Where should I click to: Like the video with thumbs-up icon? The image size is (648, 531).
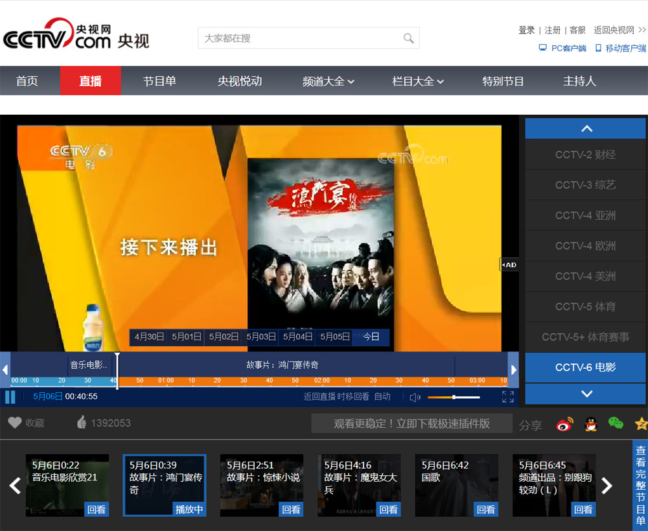(x=82, y=423)
